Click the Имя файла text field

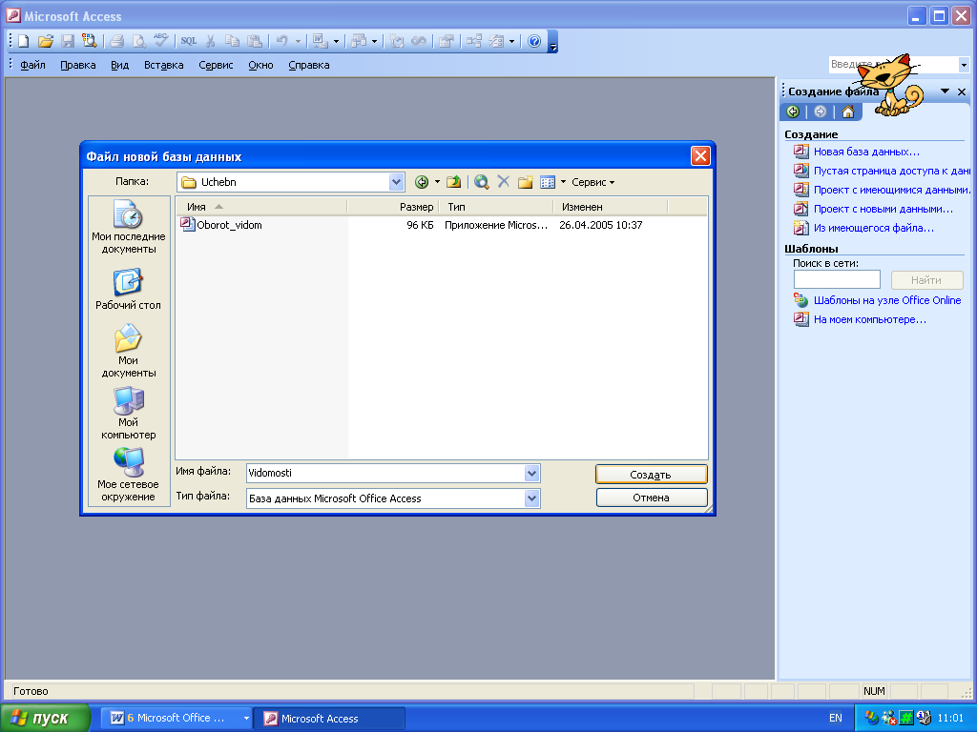385,473
